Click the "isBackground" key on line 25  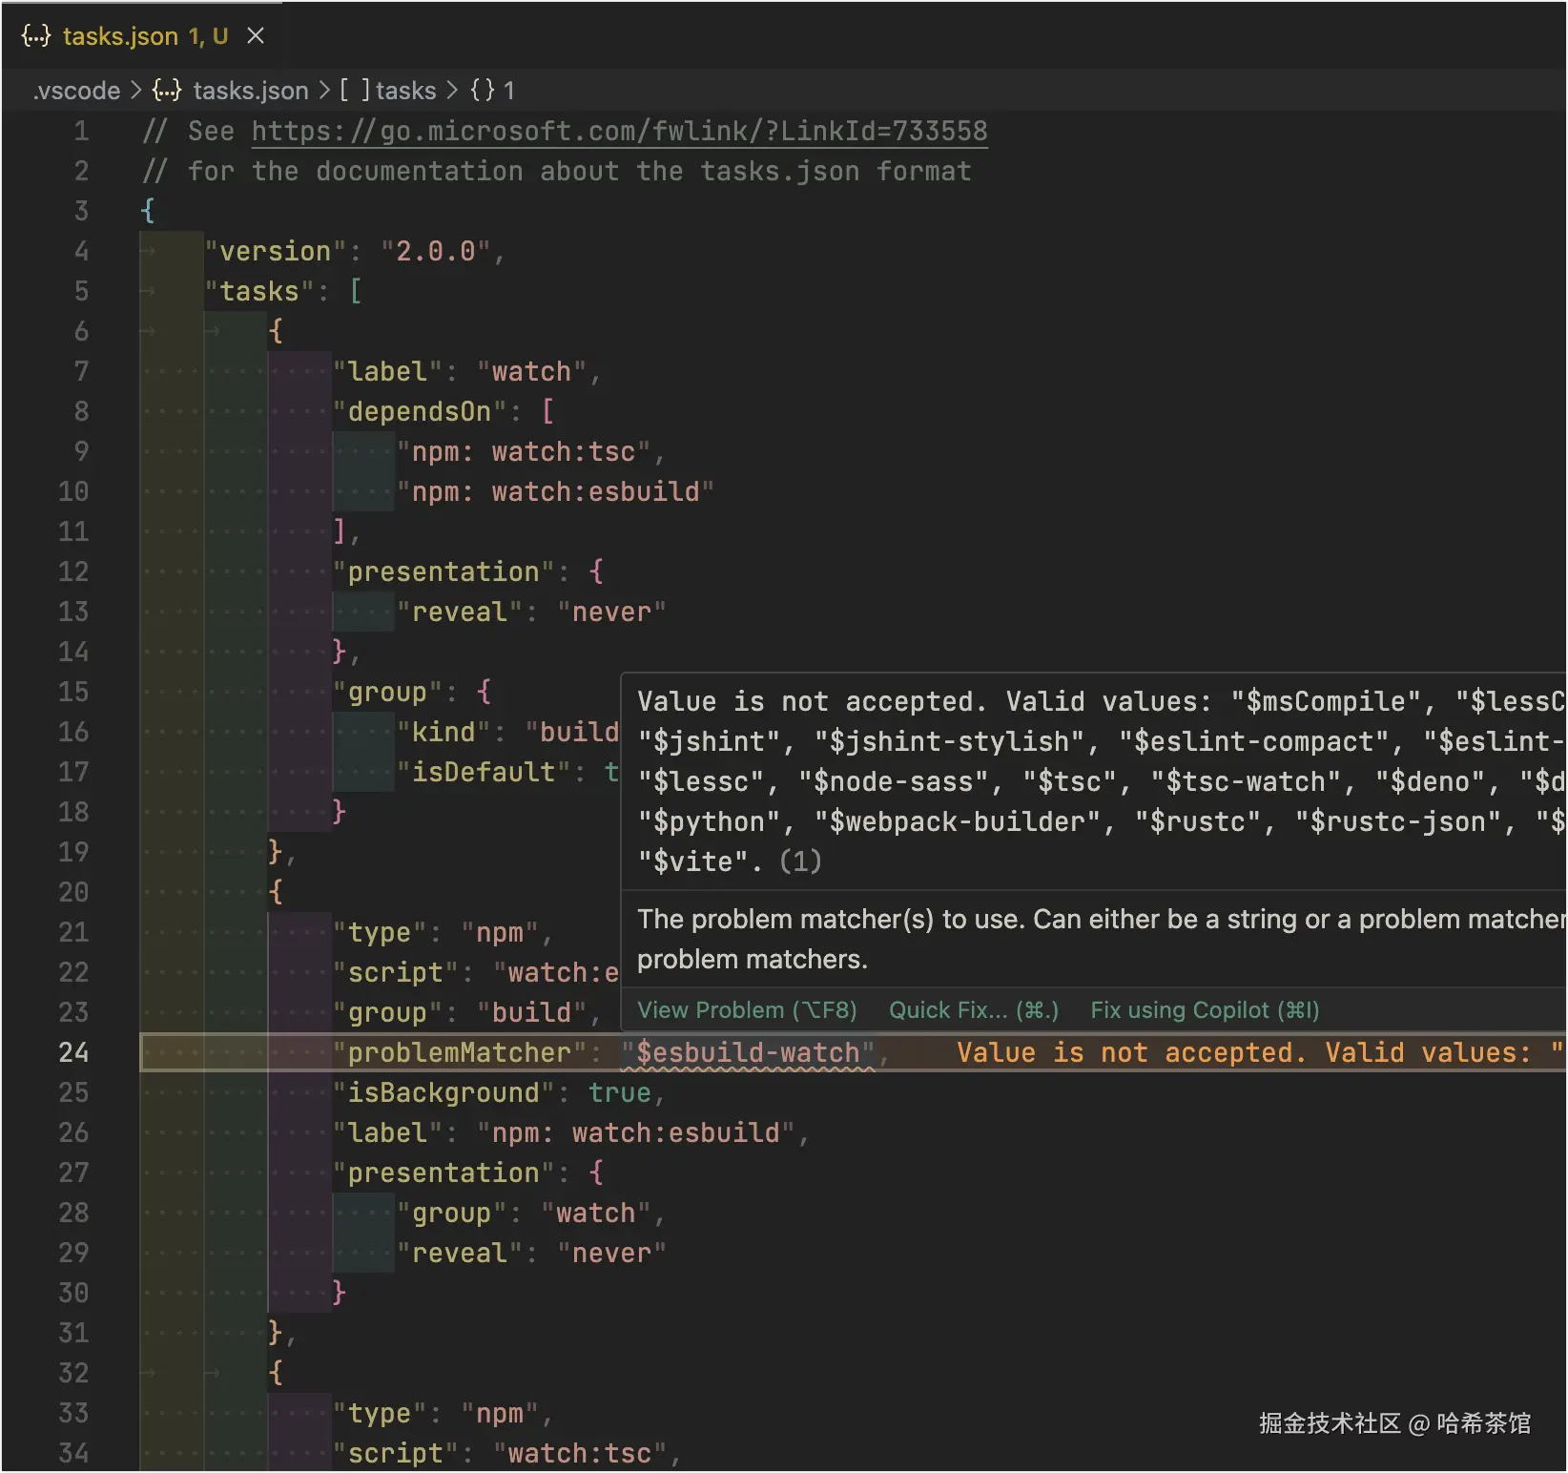[x=444, y=1092]
